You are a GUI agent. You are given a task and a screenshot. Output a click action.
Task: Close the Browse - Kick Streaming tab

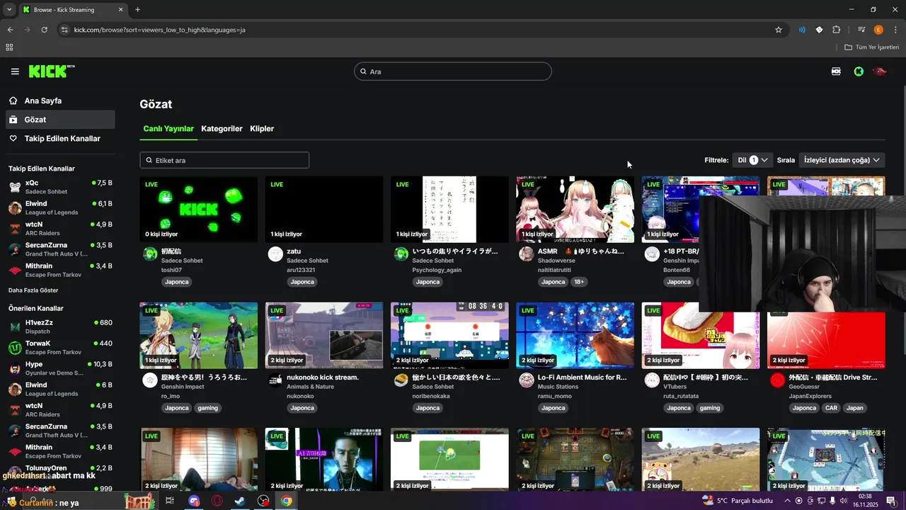point(120,10)
